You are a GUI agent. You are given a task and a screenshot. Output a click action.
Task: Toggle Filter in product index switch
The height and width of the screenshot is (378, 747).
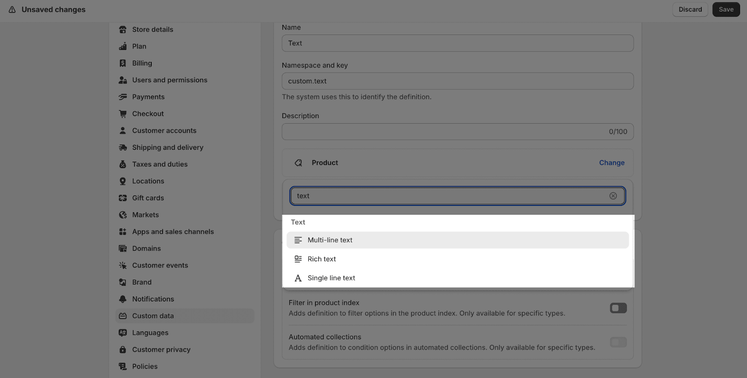(618, 308)
